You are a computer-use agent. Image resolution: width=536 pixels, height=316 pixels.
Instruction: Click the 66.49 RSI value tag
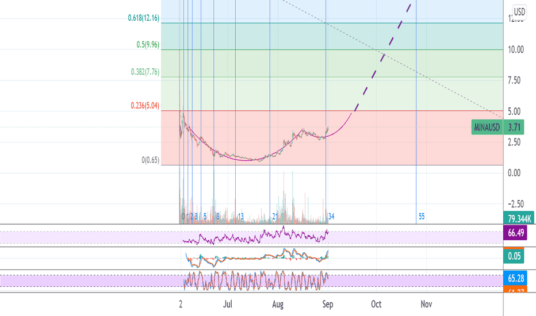515,233
